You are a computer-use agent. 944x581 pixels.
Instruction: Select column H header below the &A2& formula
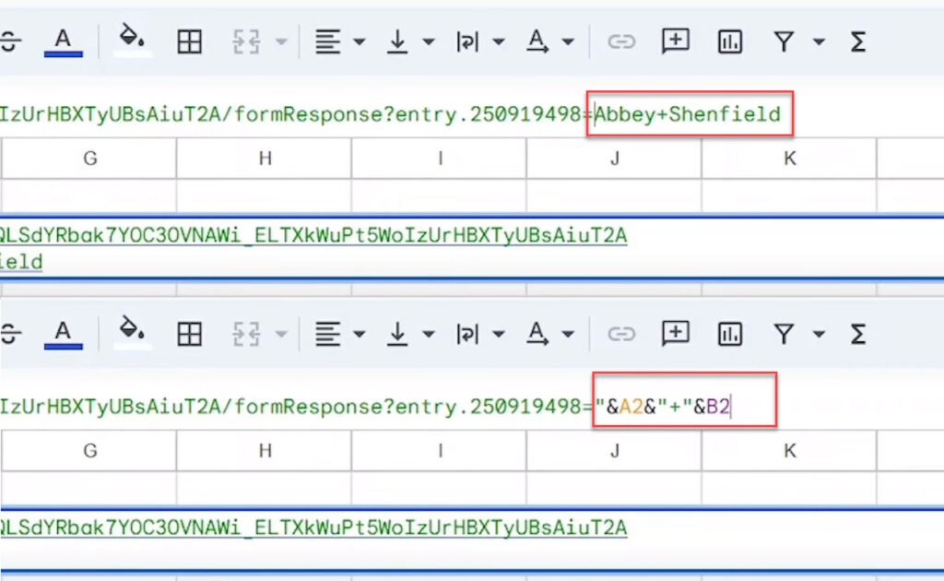(x=265, y=451)
